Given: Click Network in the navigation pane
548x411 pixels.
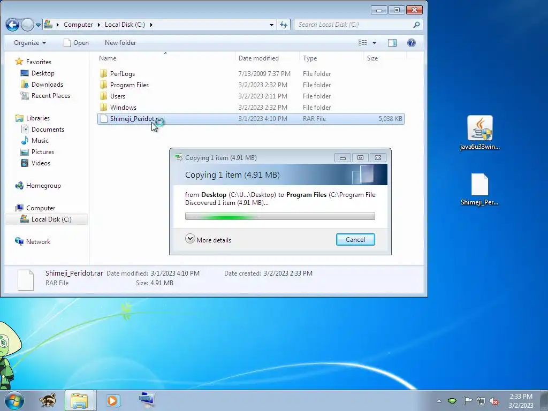Looking at the screenshot, I should 33,241.
